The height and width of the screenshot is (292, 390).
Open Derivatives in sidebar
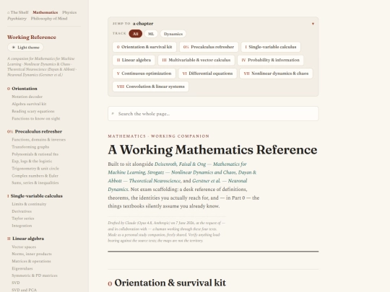pyautogui.click(x=22, y=211)
